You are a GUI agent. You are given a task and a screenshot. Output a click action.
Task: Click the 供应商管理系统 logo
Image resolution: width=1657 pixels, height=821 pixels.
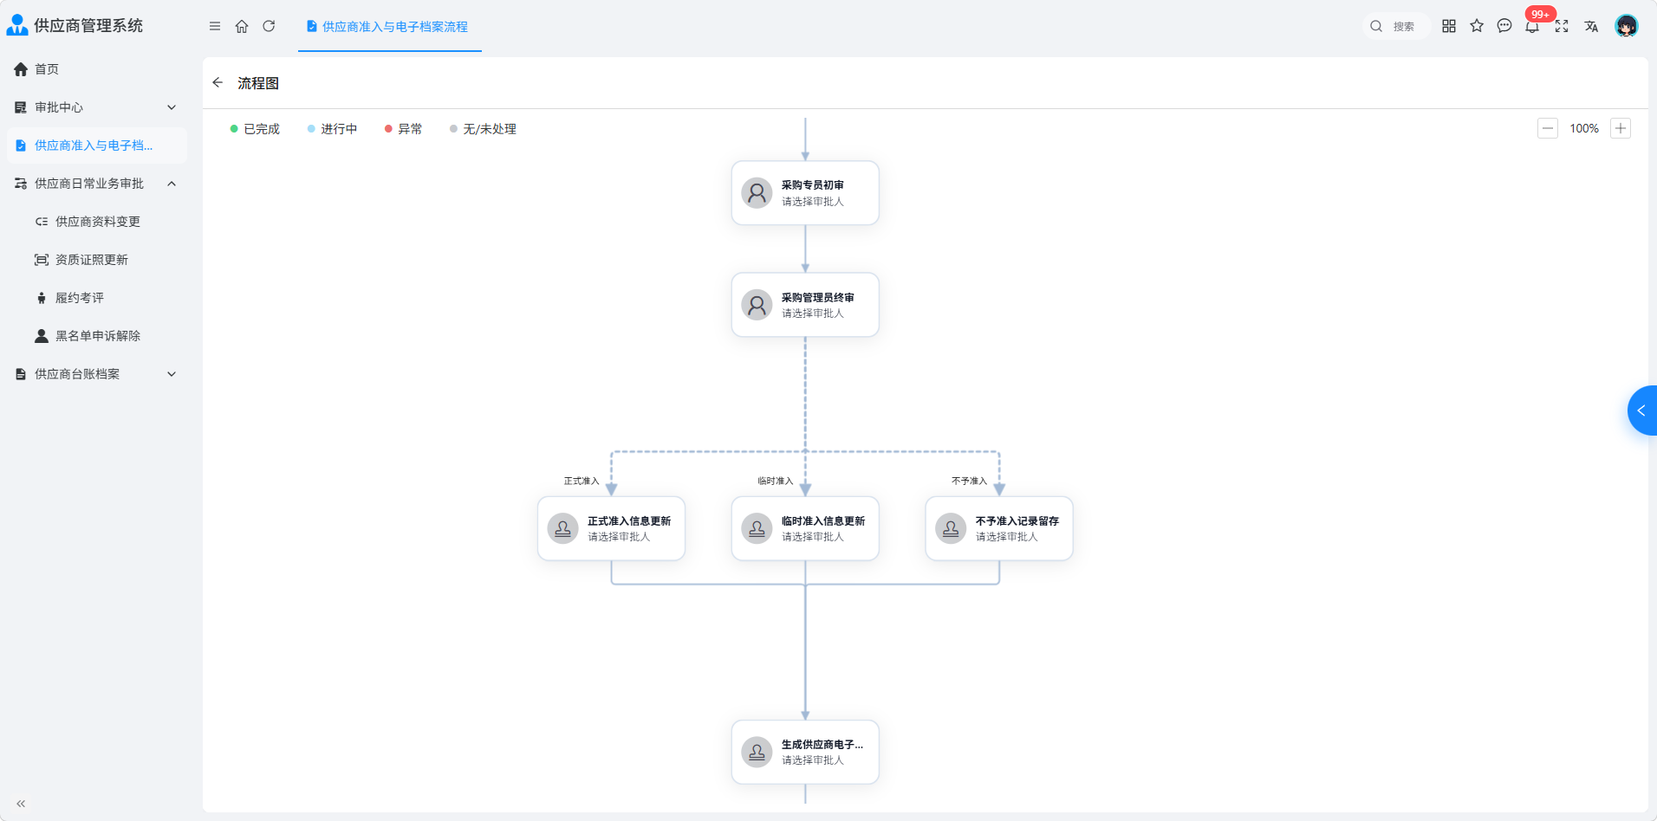(75, 25)
